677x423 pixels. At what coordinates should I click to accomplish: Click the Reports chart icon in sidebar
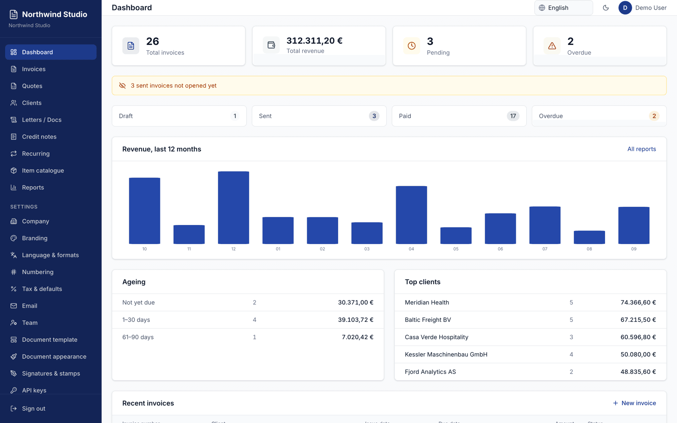click(14, 187)
